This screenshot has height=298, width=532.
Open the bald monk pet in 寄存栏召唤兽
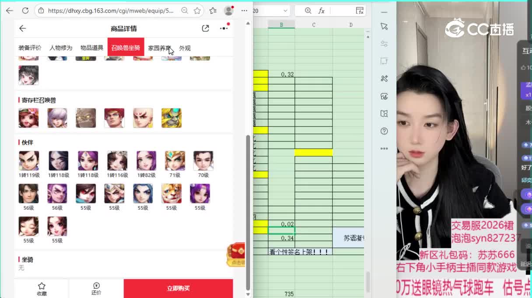tap(143, 118)
